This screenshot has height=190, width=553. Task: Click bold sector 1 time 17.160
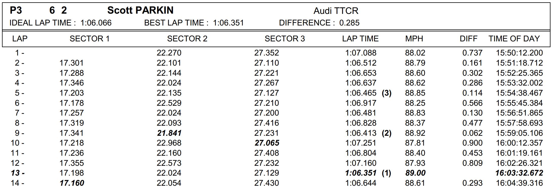coord(72,183)
